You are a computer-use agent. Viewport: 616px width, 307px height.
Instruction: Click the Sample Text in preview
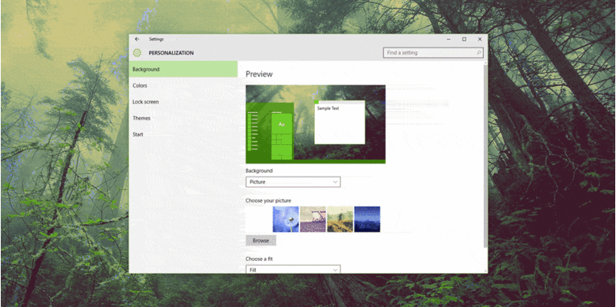(328, 108)
